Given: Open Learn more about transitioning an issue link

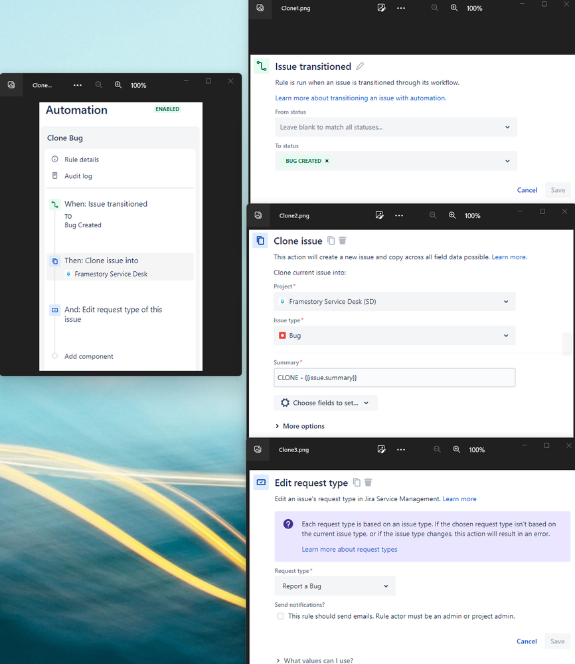Looking at the screenshot, I should (x=361, y=98).
